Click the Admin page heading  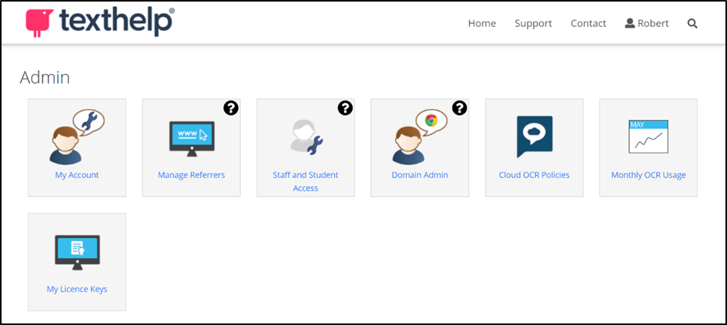point(45,78)
